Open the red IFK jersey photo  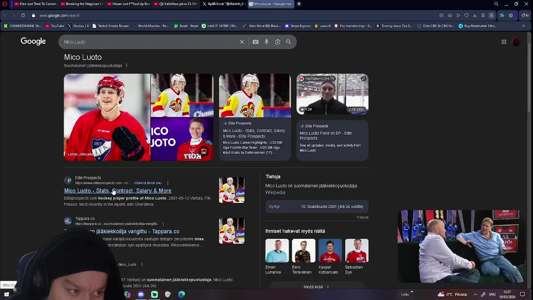(107, 117)
